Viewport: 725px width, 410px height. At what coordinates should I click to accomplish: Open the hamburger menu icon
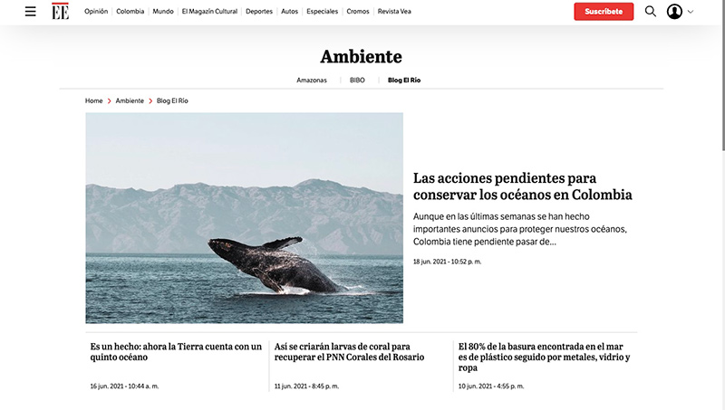[x=31, y=12]
